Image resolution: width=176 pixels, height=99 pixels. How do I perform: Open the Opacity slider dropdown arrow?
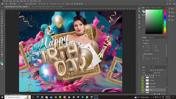pyautogui.click(x=161, y=73)
